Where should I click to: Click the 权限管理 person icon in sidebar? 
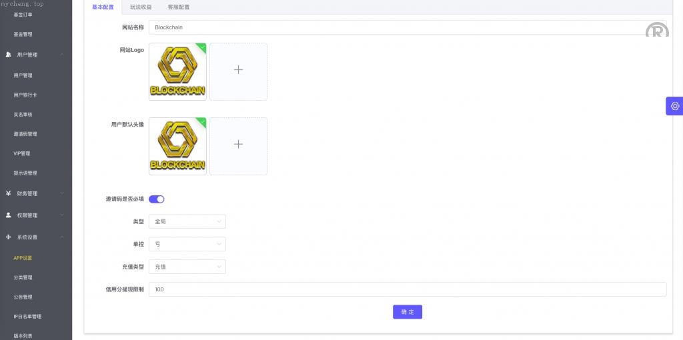point(8,215)
